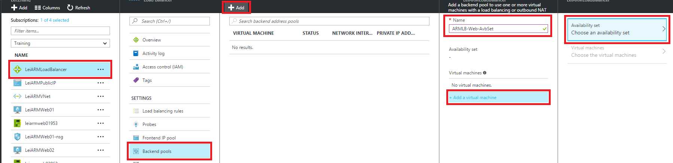The image size is (673, 163).
Task: Open more options for LeiARMWeb01-nsg
Action: (x=101, y=137)
